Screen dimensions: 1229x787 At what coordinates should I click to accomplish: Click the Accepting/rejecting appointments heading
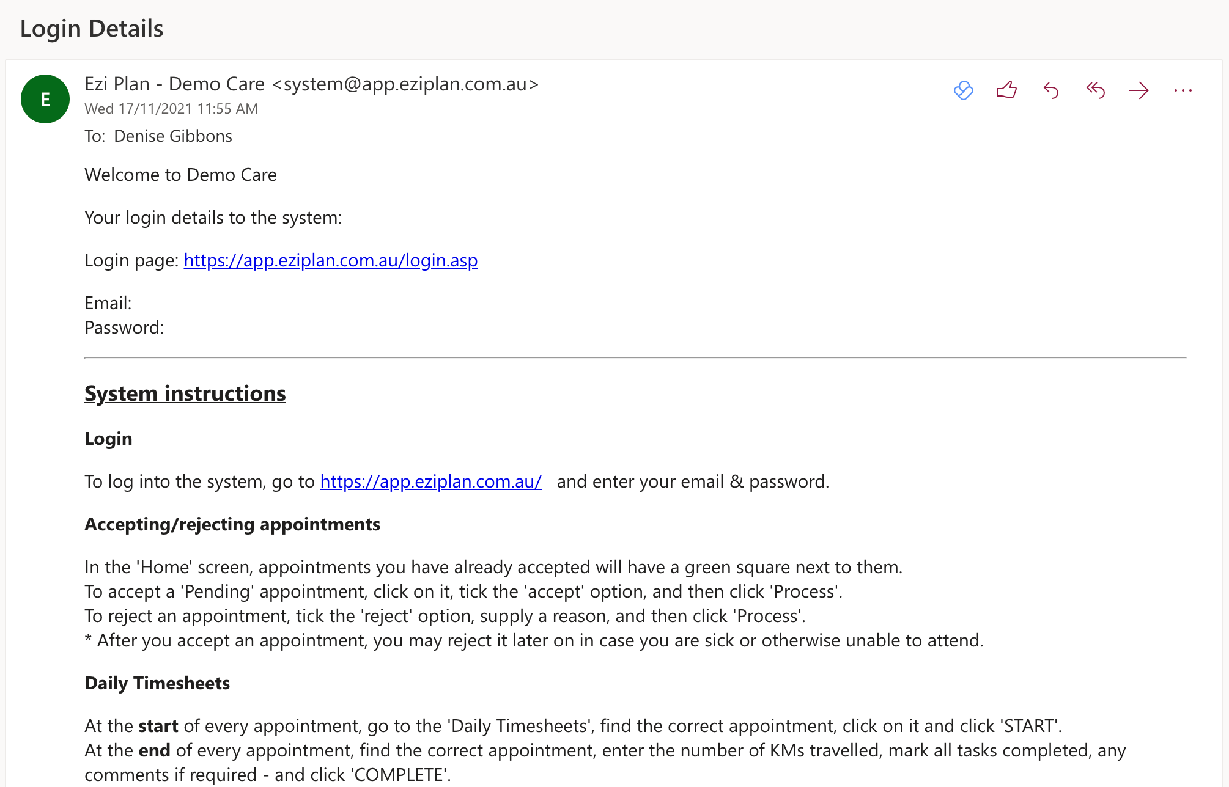(232, 524)
